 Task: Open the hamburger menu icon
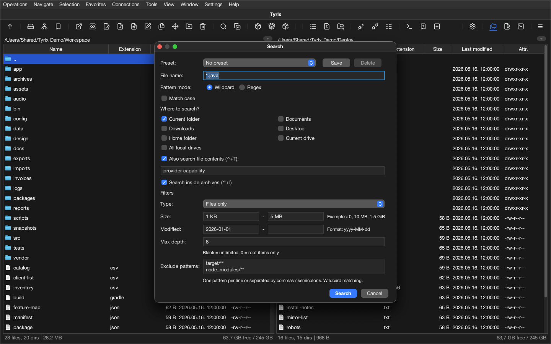[540, 26]
